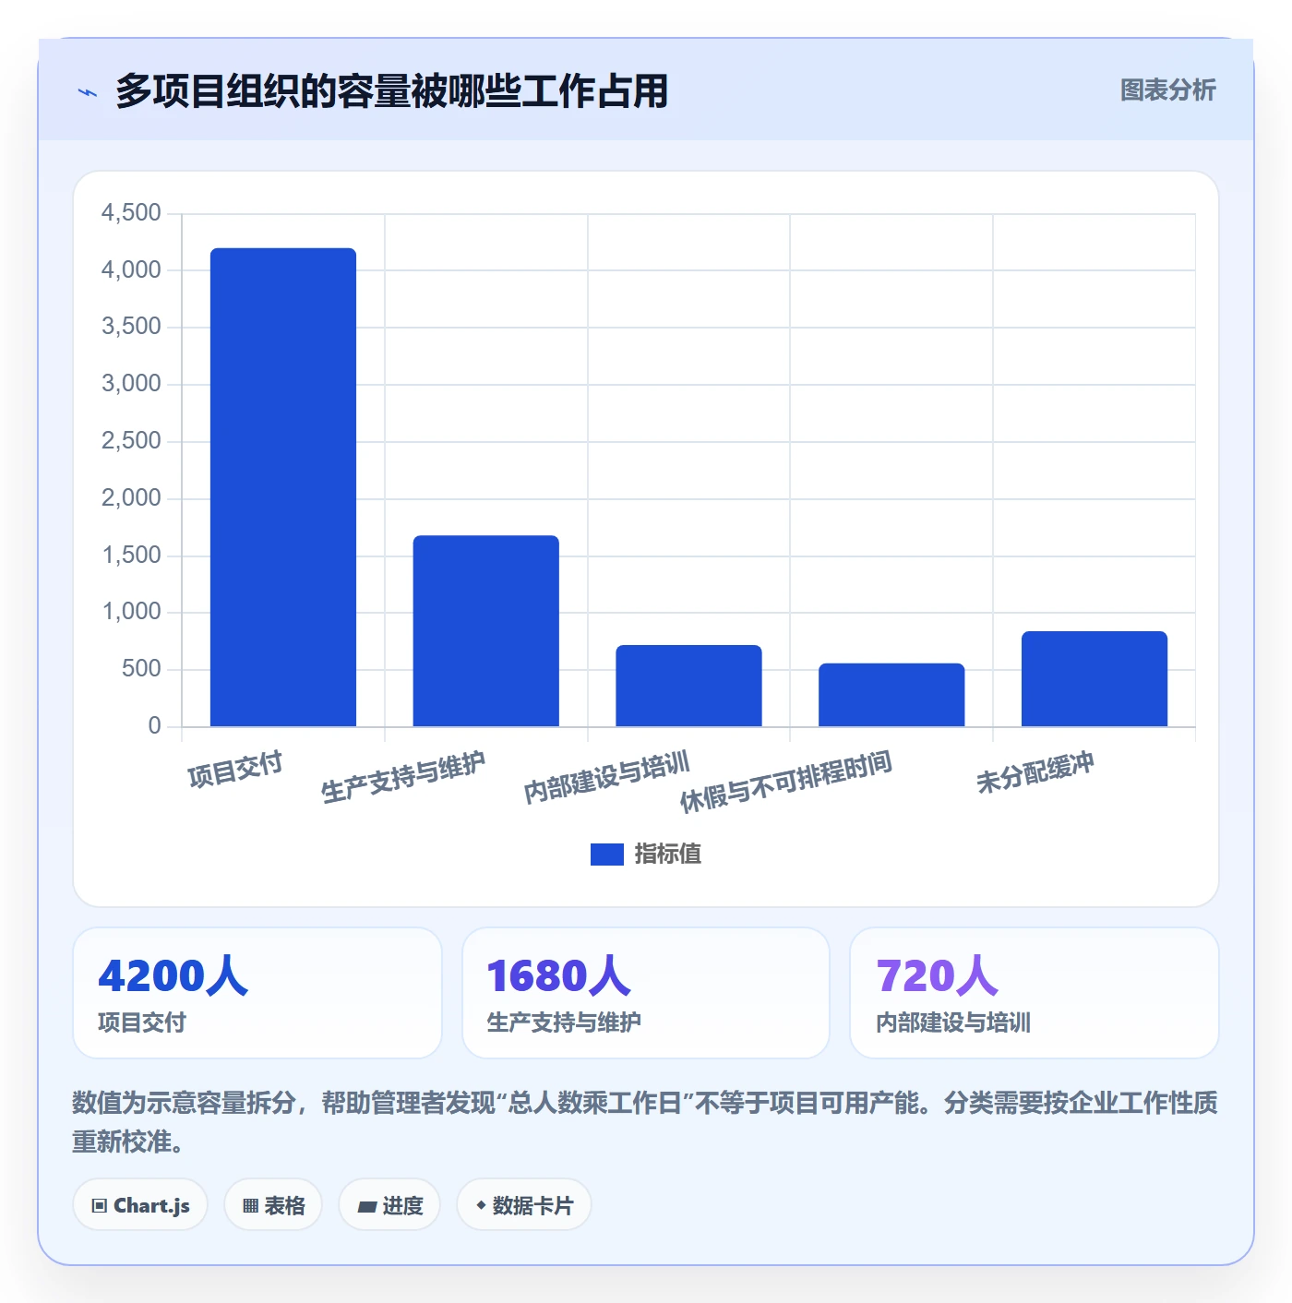Click the 2,000 y-axis tick label

click(x=131, y=498)
